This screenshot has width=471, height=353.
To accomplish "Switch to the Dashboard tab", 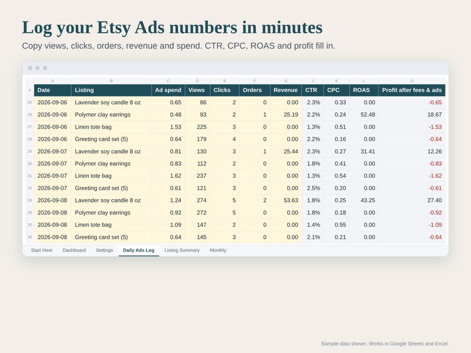I will tap(74, 250).
